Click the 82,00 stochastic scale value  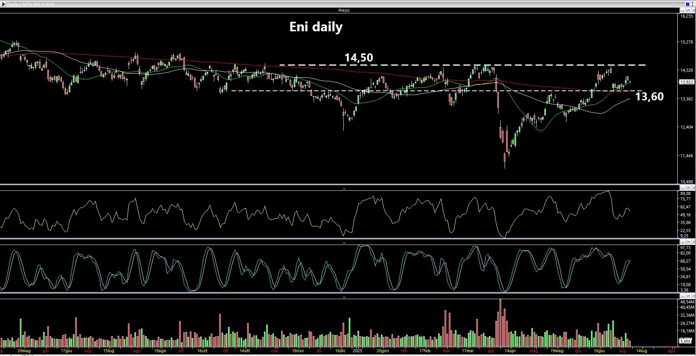pos(685,253)
